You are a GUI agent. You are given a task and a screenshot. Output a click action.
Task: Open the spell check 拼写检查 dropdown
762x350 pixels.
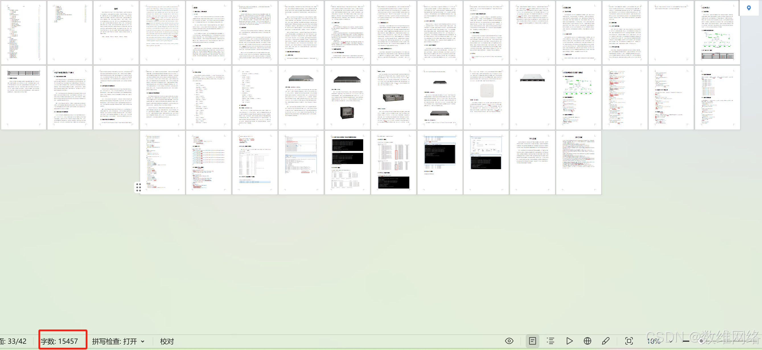(118, 341)
